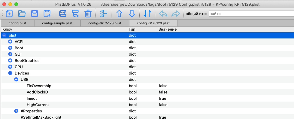The width and height of the screenshot is (294, 119).
Task: Minimize the window with yellow button
Action: pos(10,4)
